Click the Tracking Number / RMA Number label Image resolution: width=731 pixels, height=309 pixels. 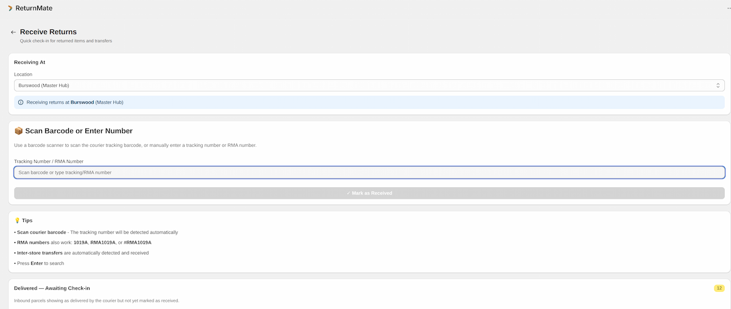(x=49, y=162)
